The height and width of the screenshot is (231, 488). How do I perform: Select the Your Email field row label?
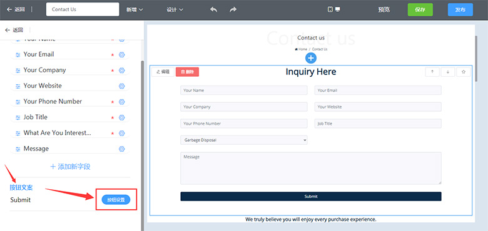coord(39,54)
